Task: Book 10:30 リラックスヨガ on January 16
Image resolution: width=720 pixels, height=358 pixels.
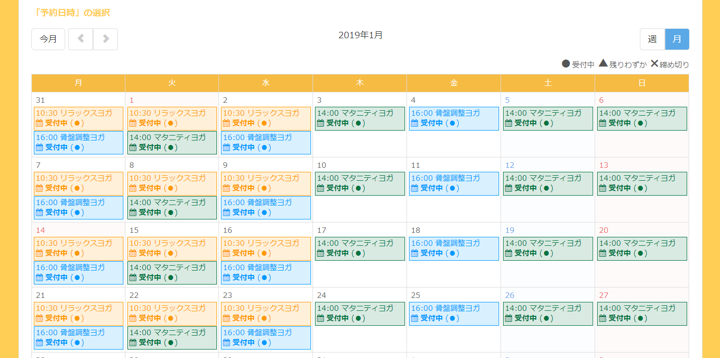Action: 266,248
